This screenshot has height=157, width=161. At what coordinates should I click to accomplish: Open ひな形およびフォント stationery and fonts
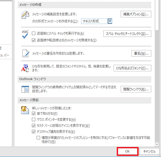(x=132, y=68)
